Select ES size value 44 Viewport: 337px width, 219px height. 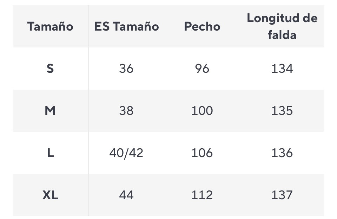[x=126, y=195]
